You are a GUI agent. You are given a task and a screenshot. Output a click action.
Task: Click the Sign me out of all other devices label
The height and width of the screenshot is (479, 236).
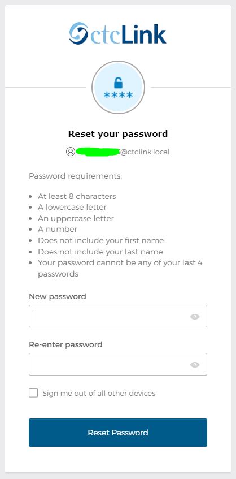pyautogui.click(x=99, y=393)
